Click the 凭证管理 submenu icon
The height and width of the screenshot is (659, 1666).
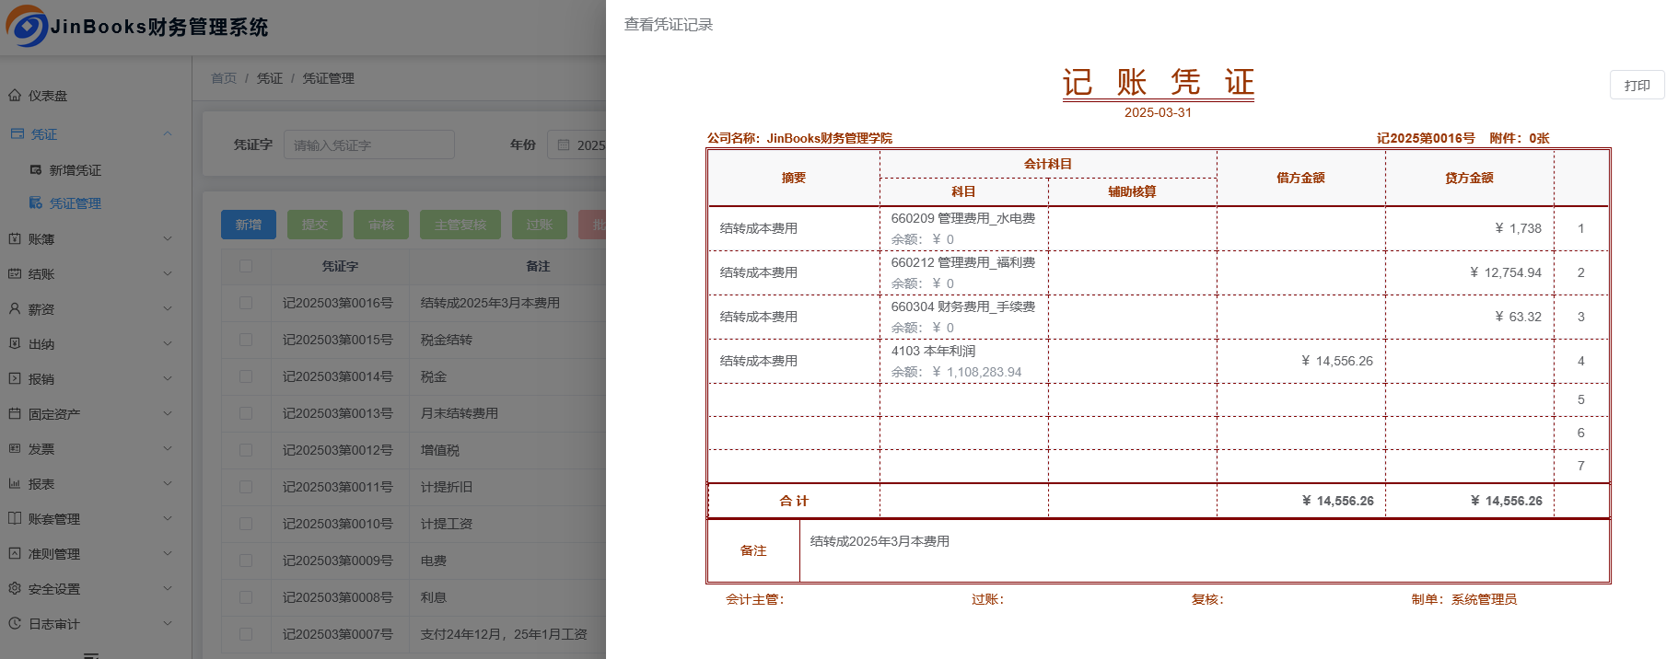tap(36, 202)
